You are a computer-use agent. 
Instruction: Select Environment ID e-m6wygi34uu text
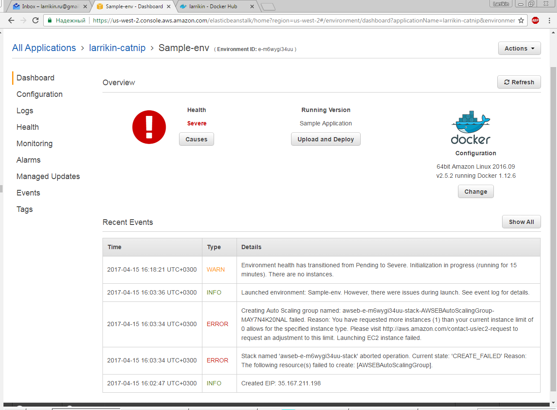point(255,49)
